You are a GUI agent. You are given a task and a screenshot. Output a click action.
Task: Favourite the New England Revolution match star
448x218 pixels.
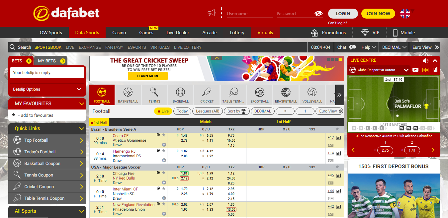[x=164, y=204]
